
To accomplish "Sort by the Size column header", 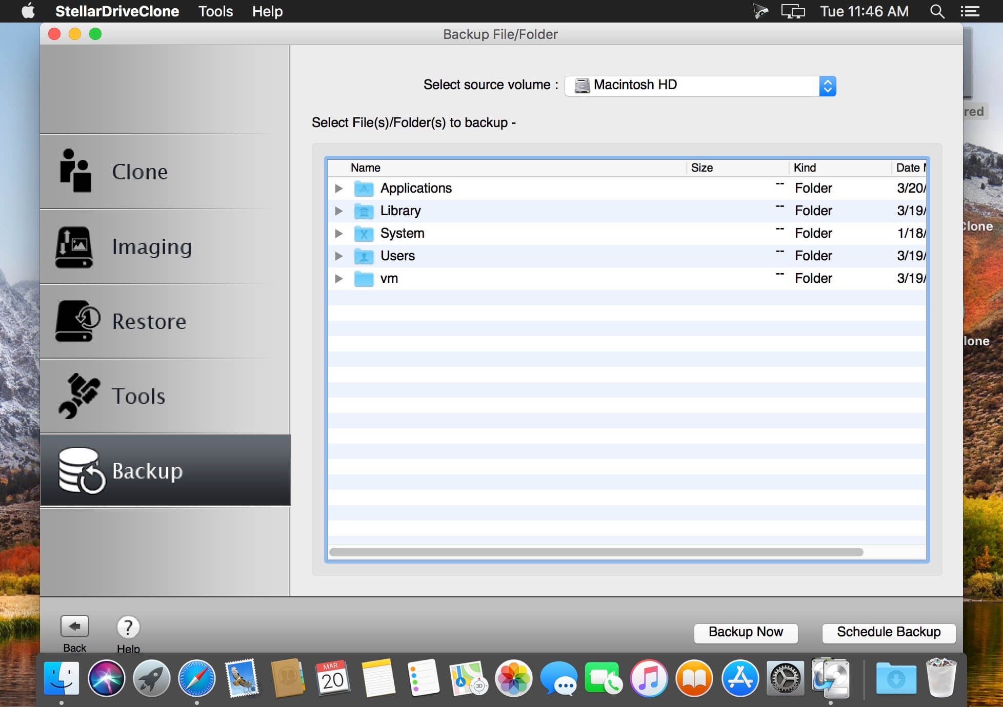I will [738, 168].
